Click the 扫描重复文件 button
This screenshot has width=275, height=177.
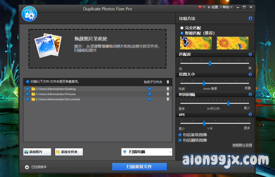[139, 167]
